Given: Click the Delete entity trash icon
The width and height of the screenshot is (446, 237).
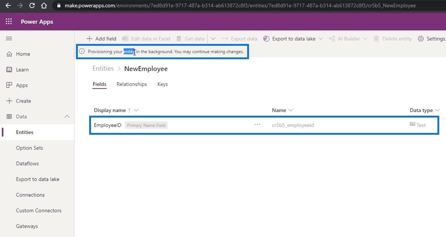Looking at the screenshot, I should pyautogui.click(x=376, y=38).
